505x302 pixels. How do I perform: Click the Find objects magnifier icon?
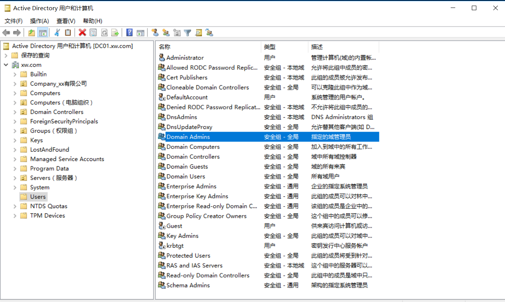point(199,33)
